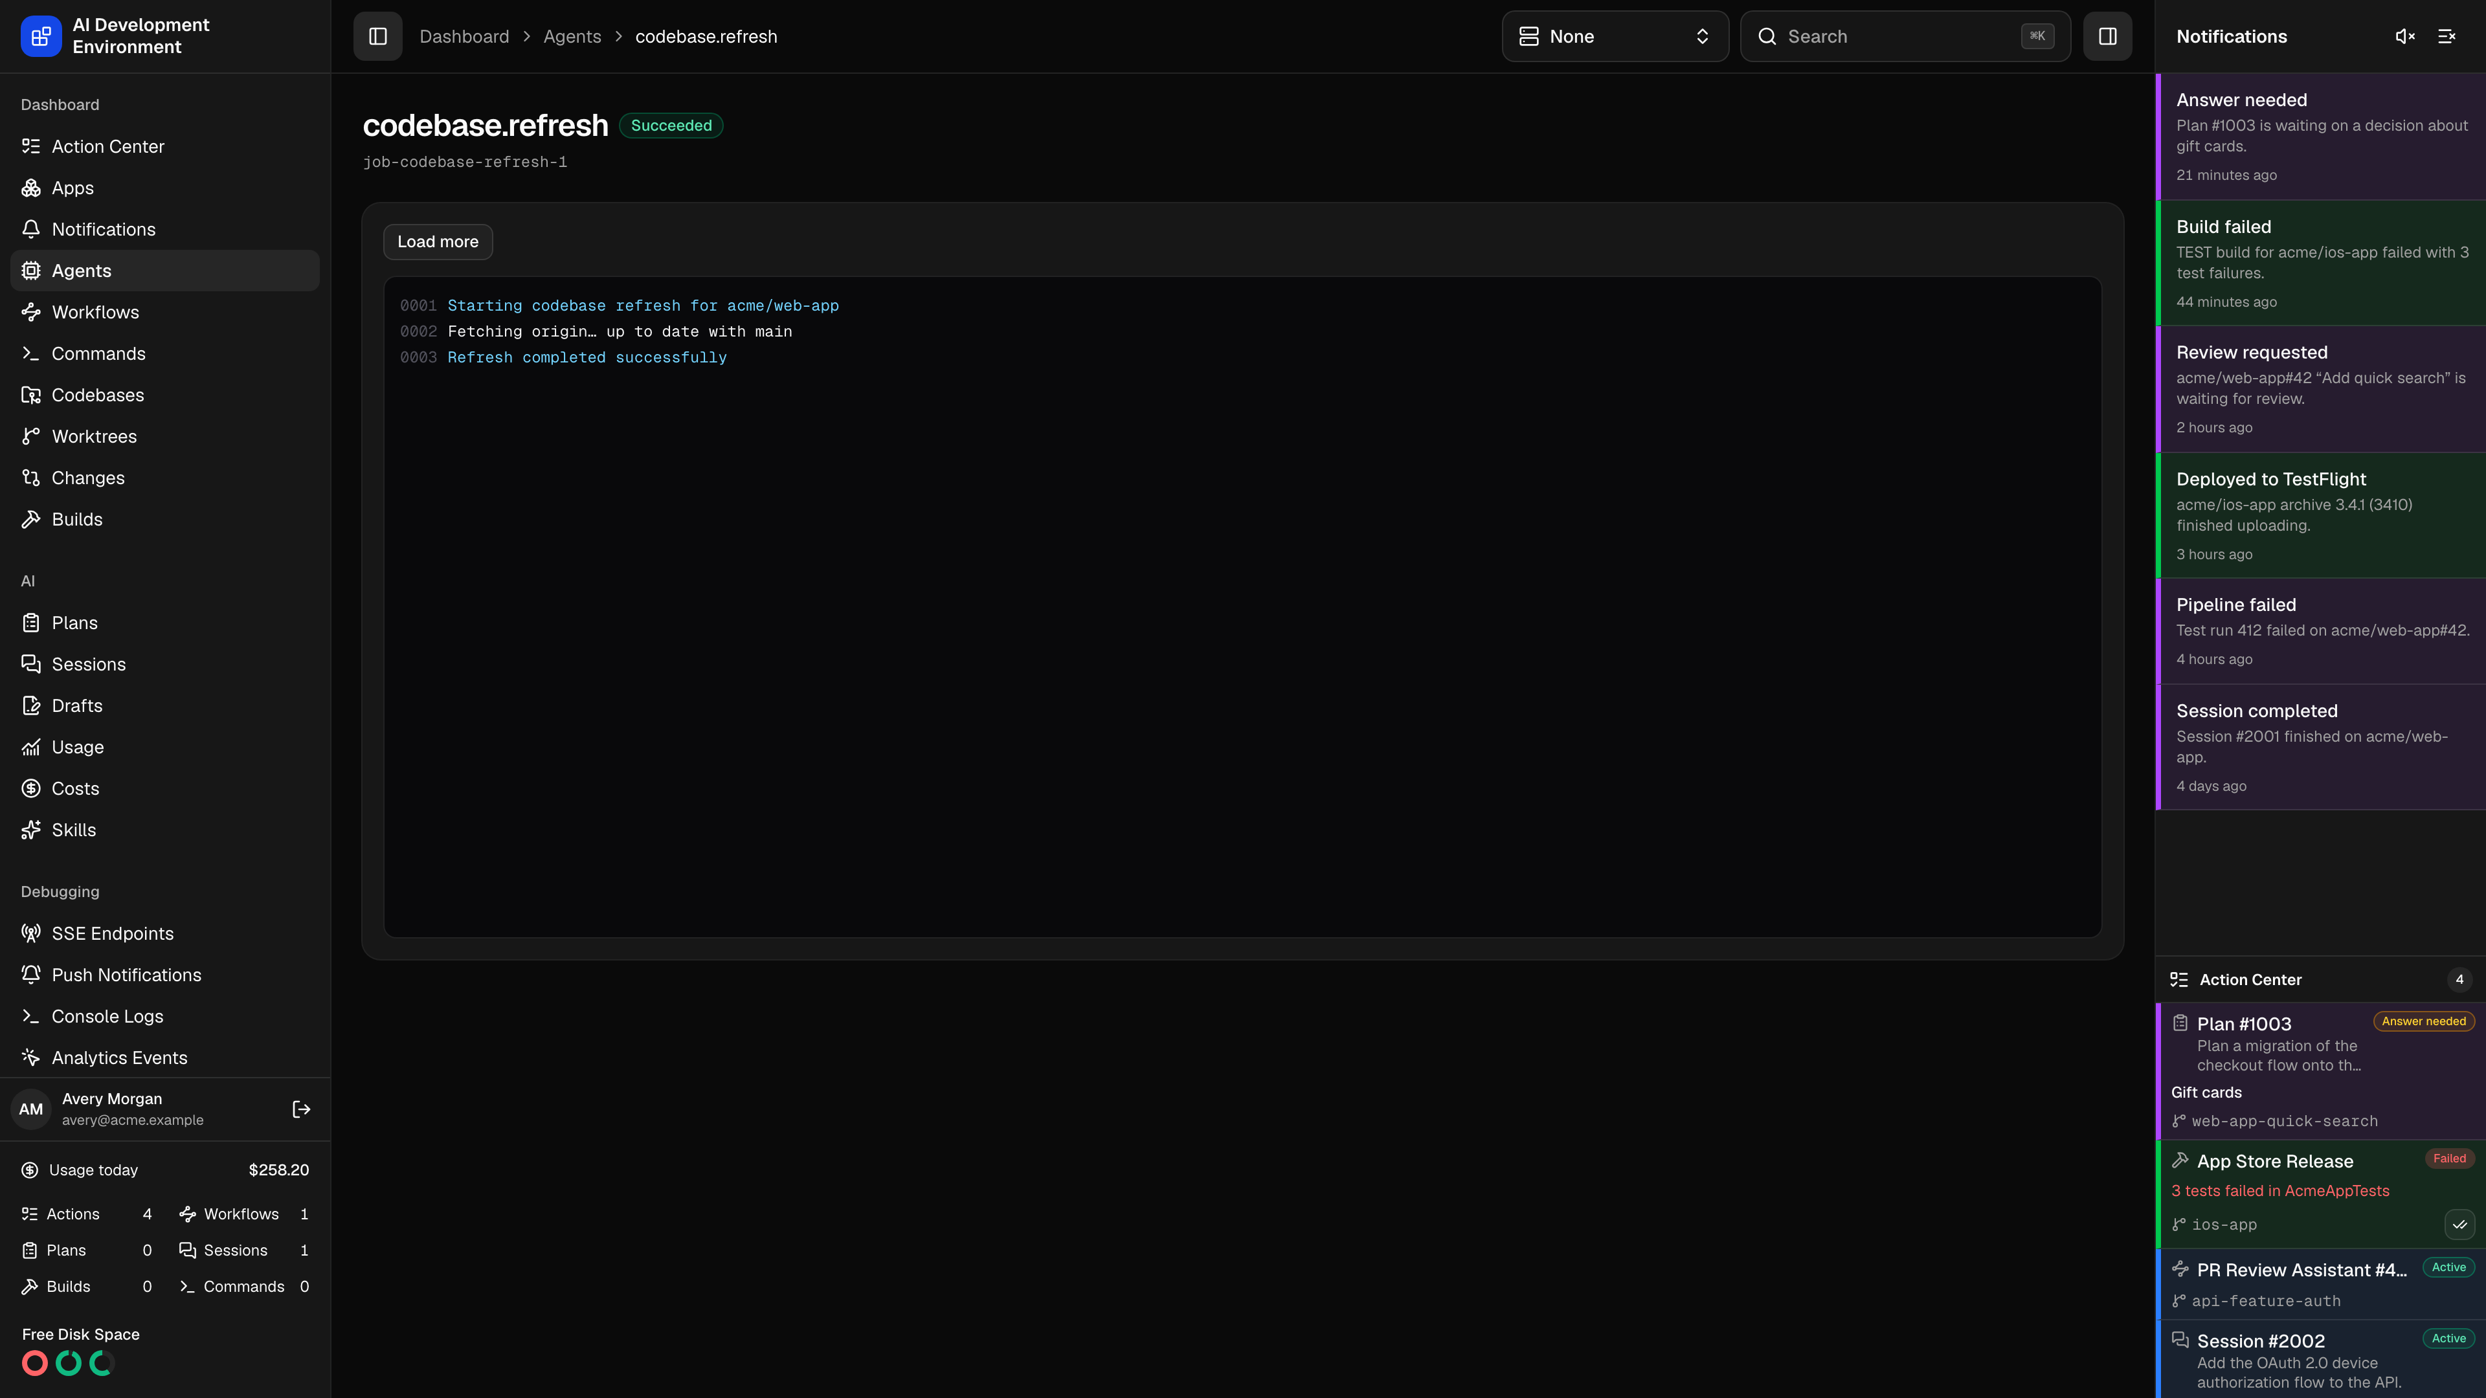2486x1398 pixels.
Task: Click the Plans clipboard icon
Action: tap(31, 623)
